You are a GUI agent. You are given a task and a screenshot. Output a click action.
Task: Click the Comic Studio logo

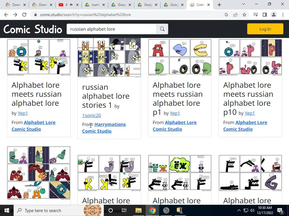tap(33, 29)
